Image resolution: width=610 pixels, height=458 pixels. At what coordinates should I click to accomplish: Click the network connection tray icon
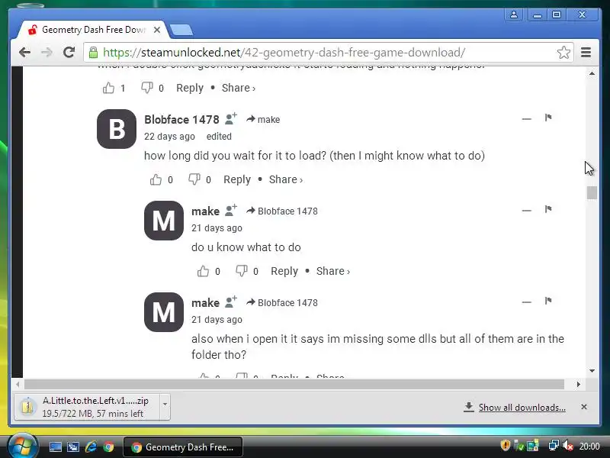coord(554,446)
